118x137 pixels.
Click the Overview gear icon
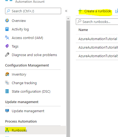click(x=7, y=21)
